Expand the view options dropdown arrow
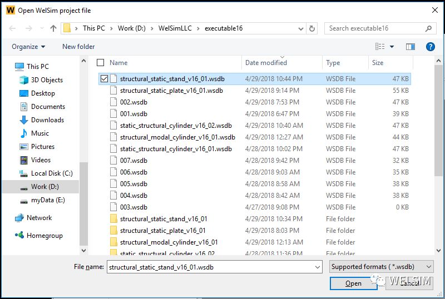This screenshot has width=445, height=299. (x=392, y=47)
